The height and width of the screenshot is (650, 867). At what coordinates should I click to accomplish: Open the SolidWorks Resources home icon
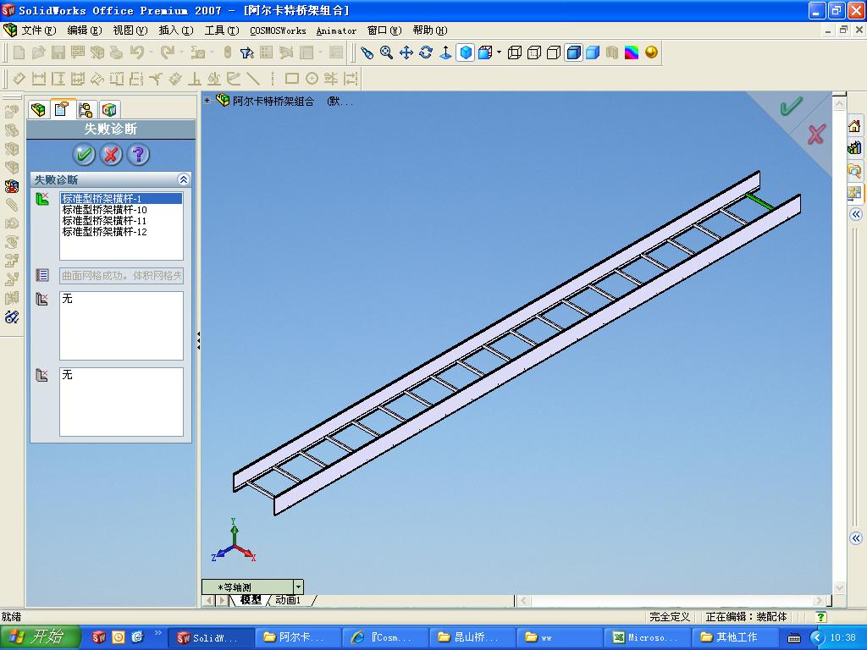tap(855, 126)
